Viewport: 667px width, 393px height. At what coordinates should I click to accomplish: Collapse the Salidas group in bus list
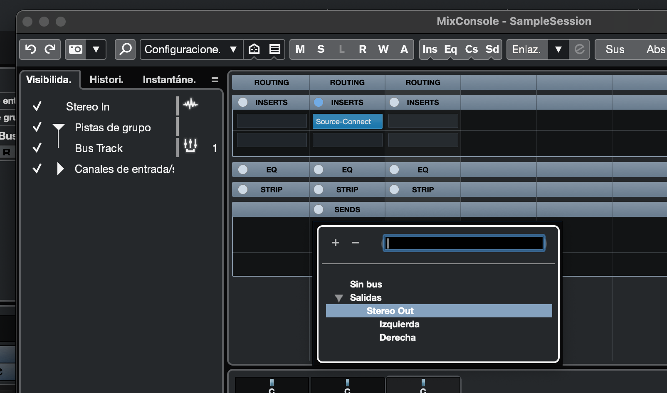(x=339, y=298)
